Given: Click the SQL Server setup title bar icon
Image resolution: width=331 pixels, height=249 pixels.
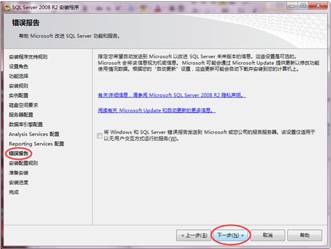Looking at the screenshot, I should (x=7, y=8).
